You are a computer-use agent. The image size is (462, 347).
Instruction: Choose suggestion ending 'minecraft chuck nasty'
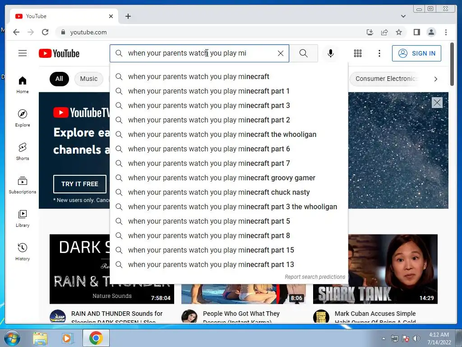tap(229, 192)
